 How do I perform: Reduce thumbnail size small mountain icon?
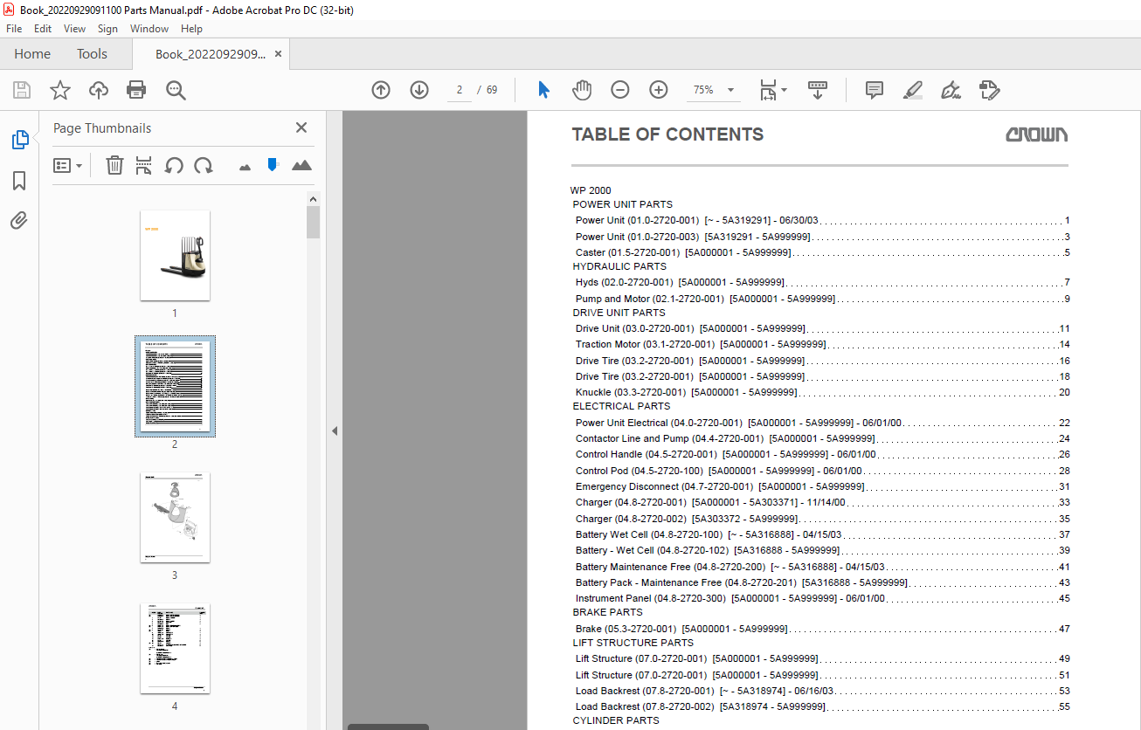tap(245, 166)
